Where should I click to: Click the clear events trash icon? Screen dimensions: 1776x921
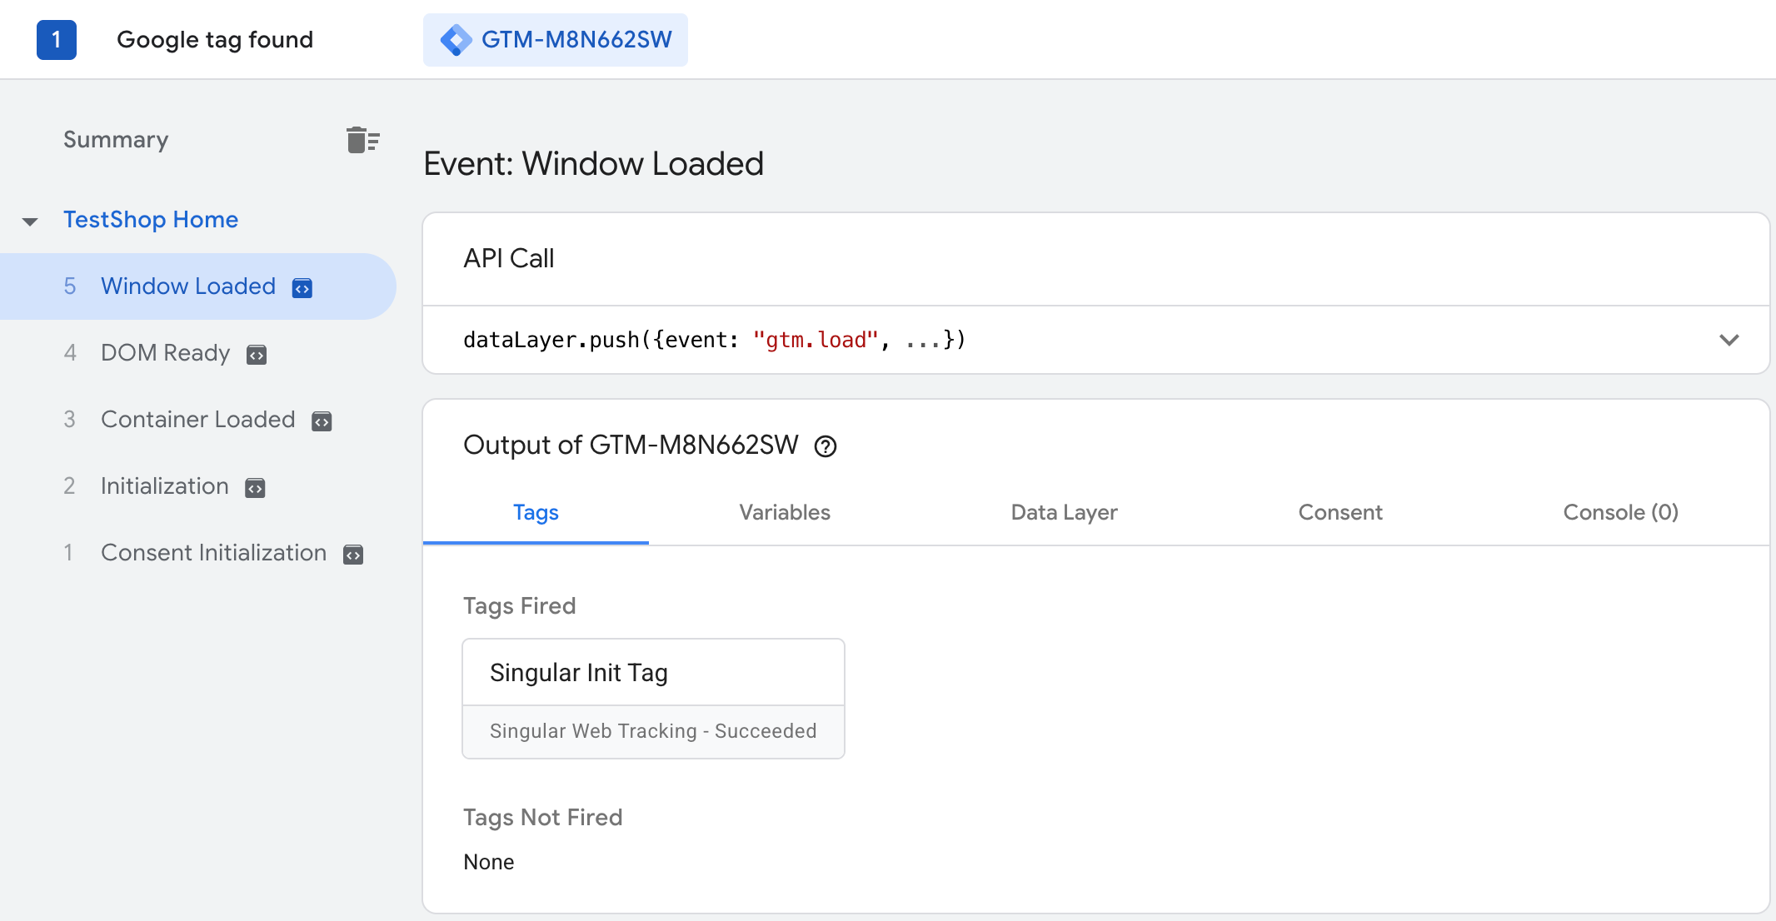click(362, 140)
